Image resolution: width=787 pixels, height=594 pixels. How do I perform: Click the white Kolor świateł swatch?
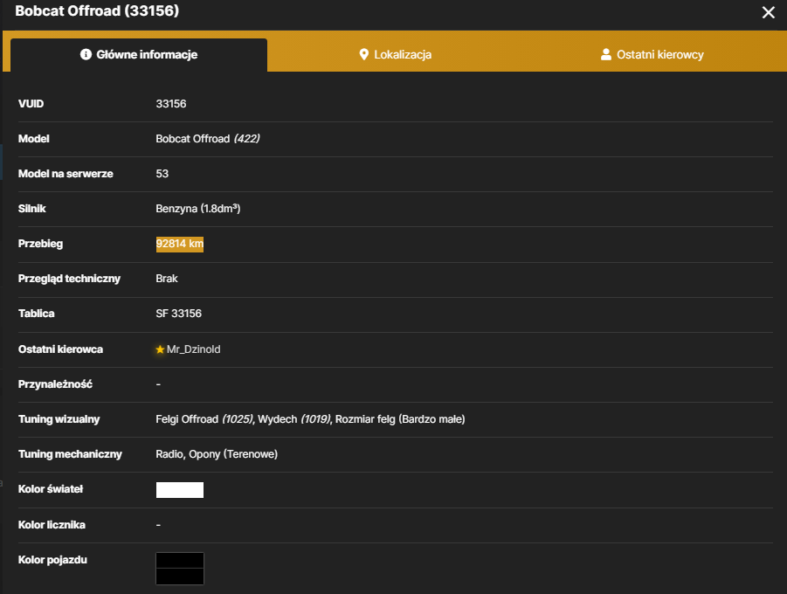180,489
